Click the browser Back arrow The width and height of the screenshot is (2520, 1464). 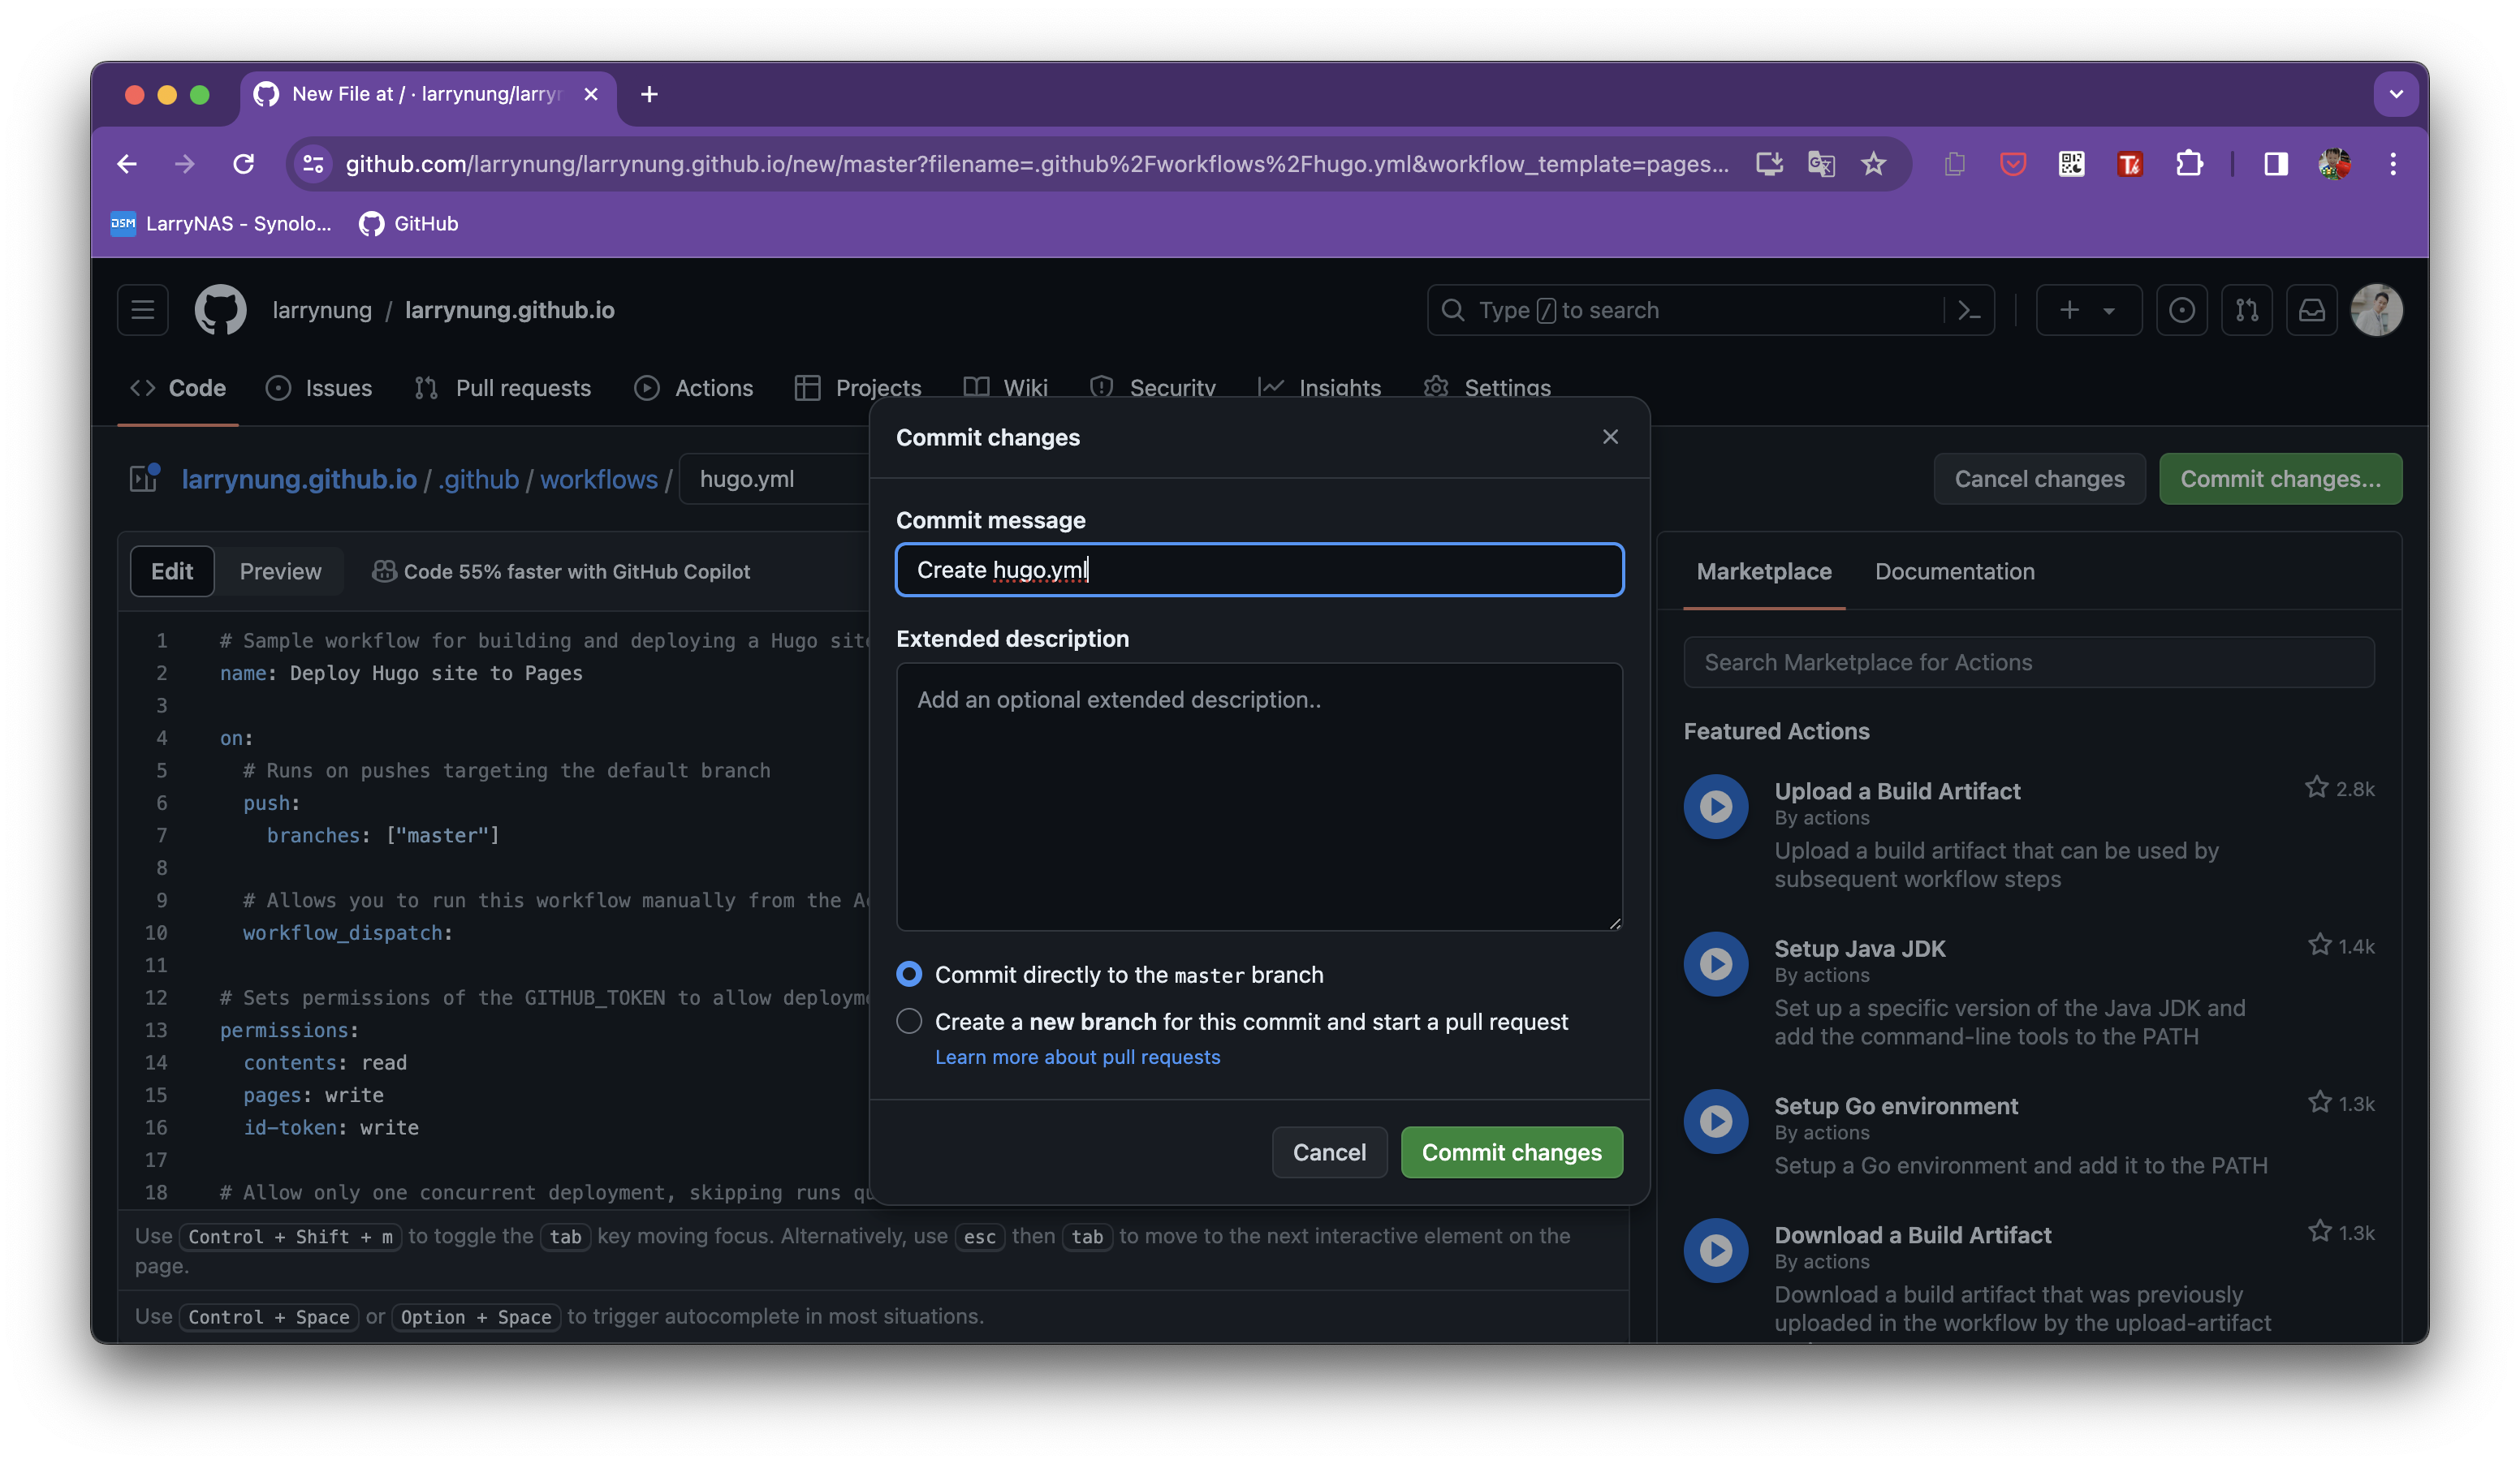pos(127,164)
